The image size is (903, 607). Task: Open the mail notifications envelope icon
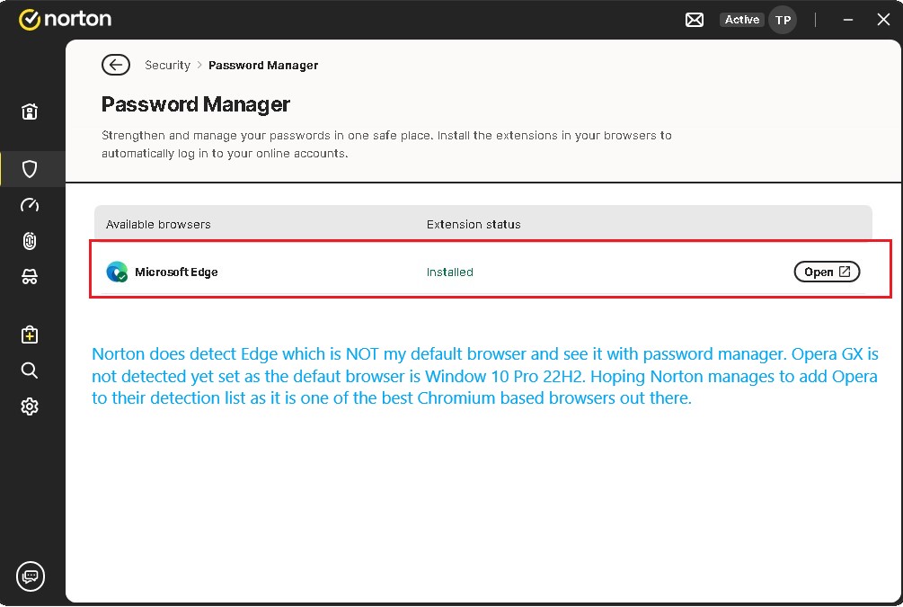point(694,20)
